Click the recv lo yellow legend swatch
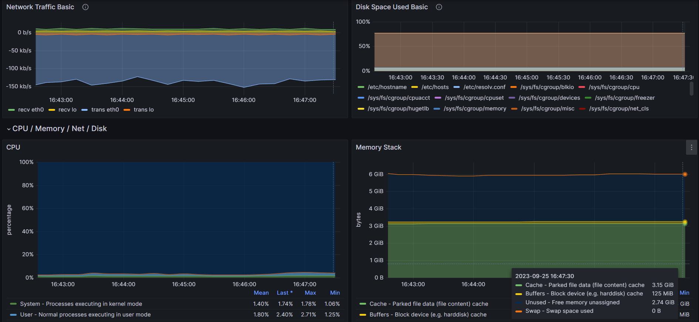This screenshot has width=699, height=322. (52, 110)
